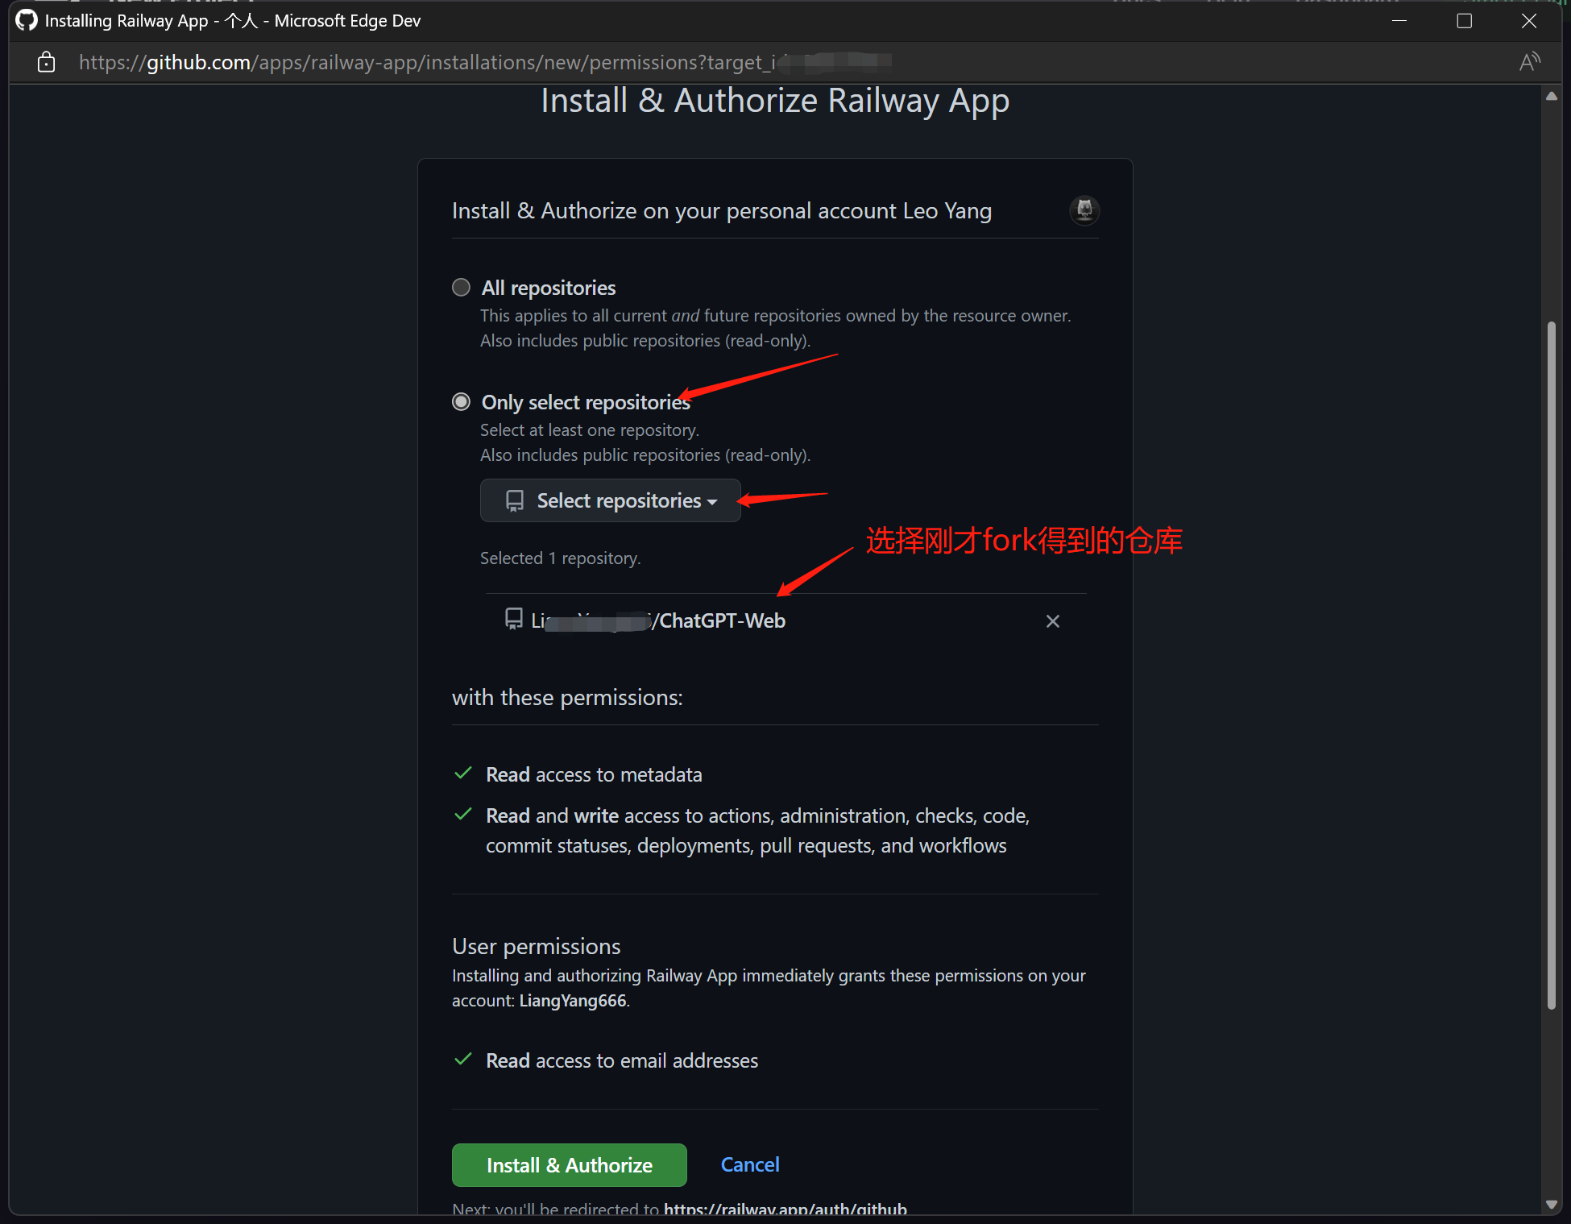Screen dimensions: 1571x1224
Task: Click the address bar URL field
Action: 483,62
